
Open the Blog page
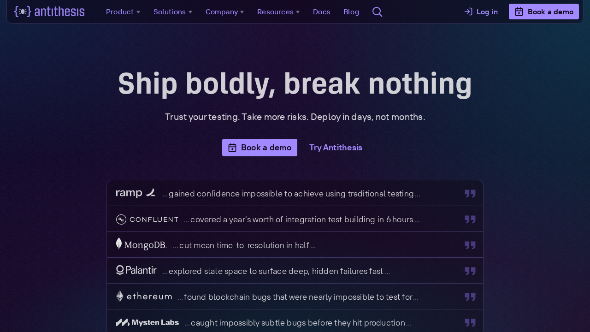pos(351,12)
